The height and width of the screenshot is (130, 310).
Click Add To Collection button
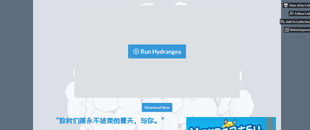(295, 22)
